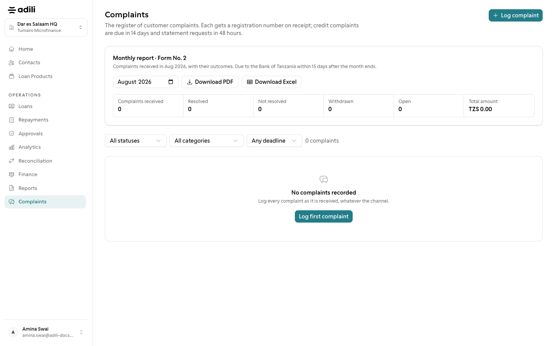Viewport: 555px width, 346px height.
Task: Click the Home house icon
Action: pyautogui.click(x=12, y=49)
